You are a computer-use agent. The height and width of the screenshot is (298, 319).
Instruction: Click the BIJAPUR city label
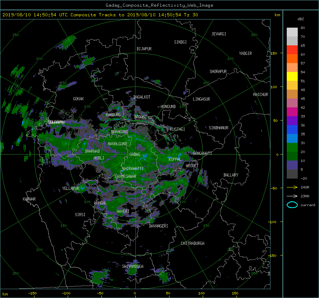144,49
